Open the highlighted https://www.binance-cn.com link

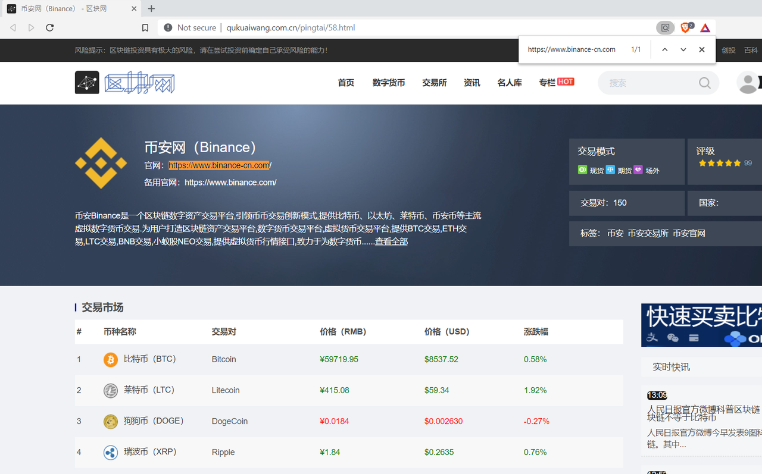point(219,165)
